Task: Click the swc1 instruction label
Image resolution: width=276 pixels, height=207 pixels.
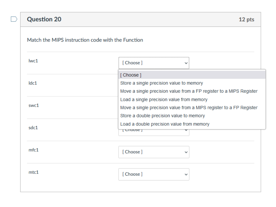Action: click(x=34, y=105)
